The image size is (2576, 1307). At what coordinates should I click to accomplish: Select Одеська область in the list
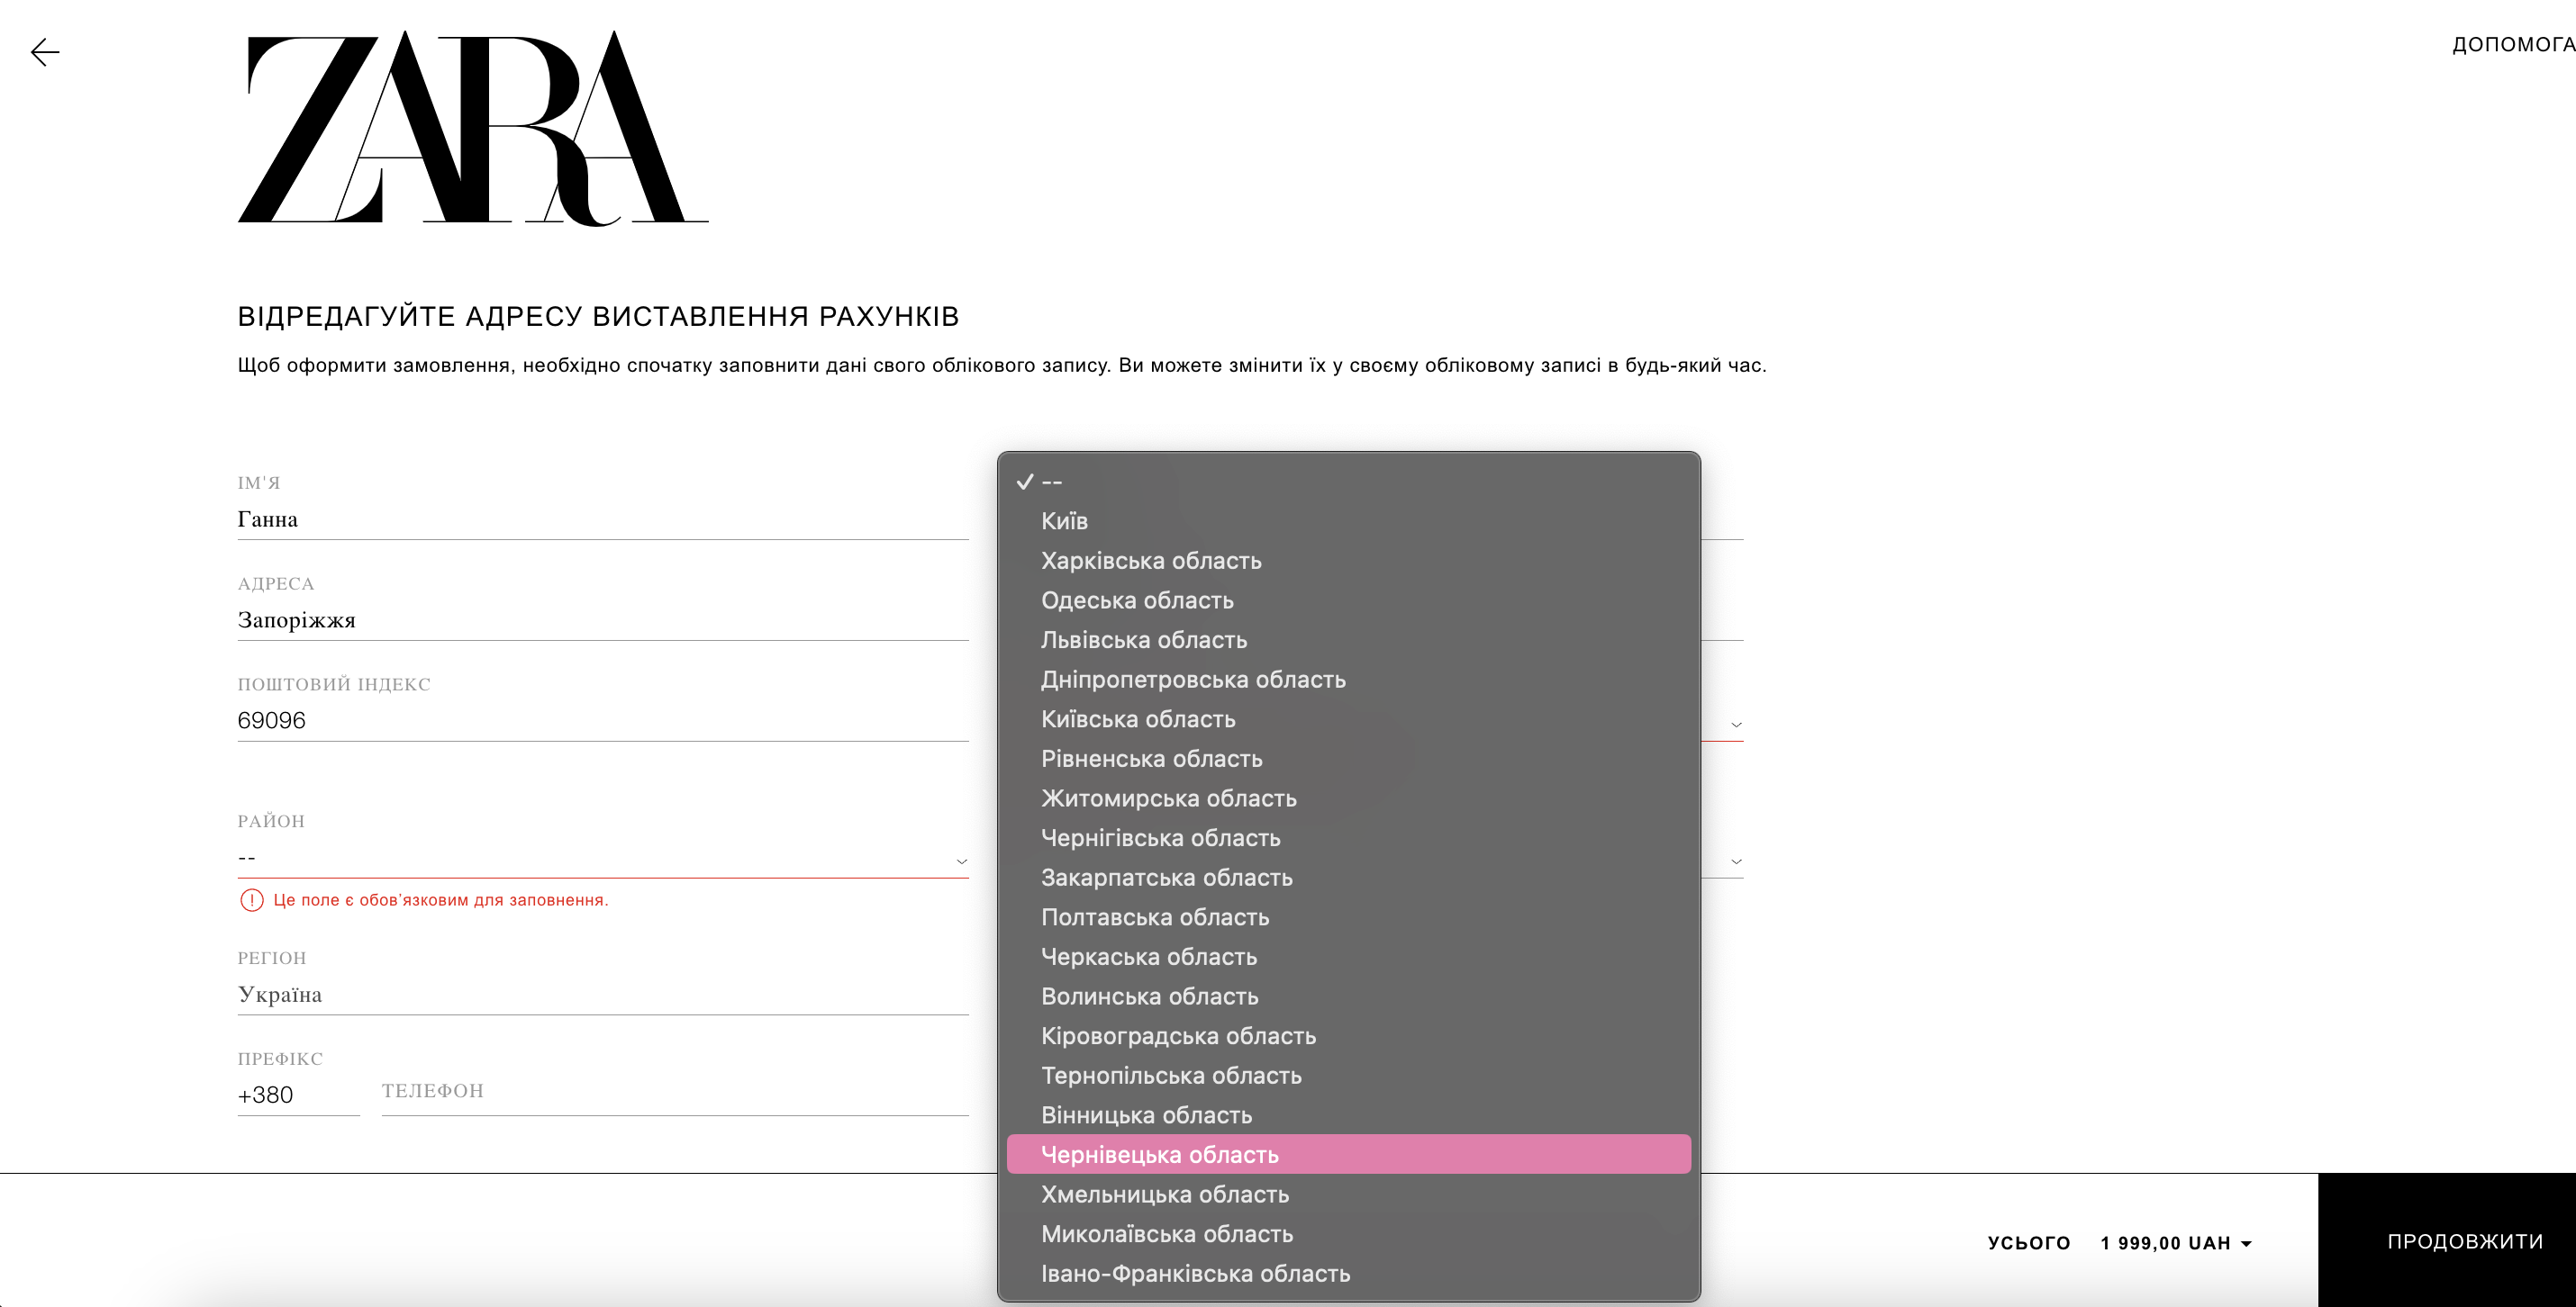coord(1137,600)
